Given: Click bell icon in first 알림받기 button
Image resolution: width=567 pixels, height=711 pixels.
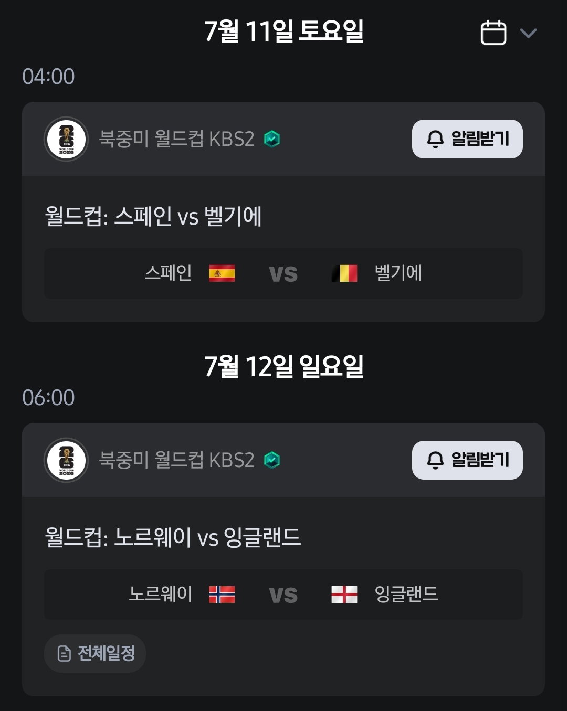Looking at the screenshot, I should pyautogui.click(x=435, y=139).
